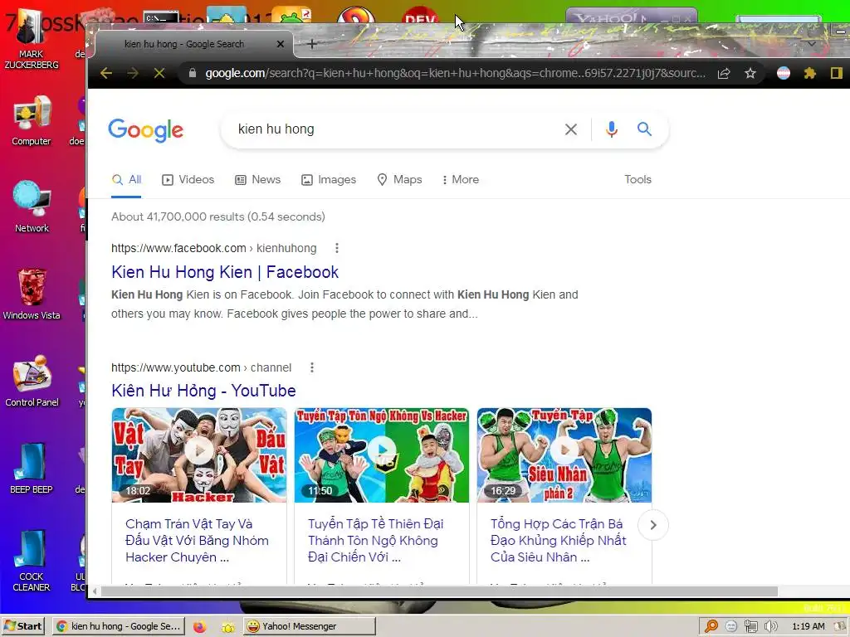The width and height of the screenshot is (850, 637).
Task: Select Chrome kien hu hong taskbar button
Action: tap(118, 626)
